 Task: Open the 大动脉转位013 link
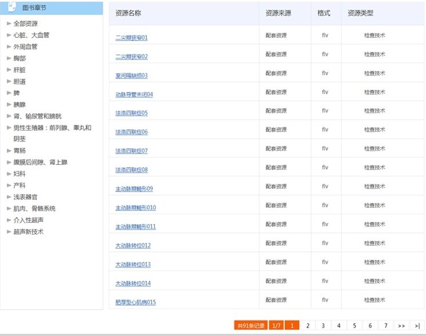click(x=133, y=264)
